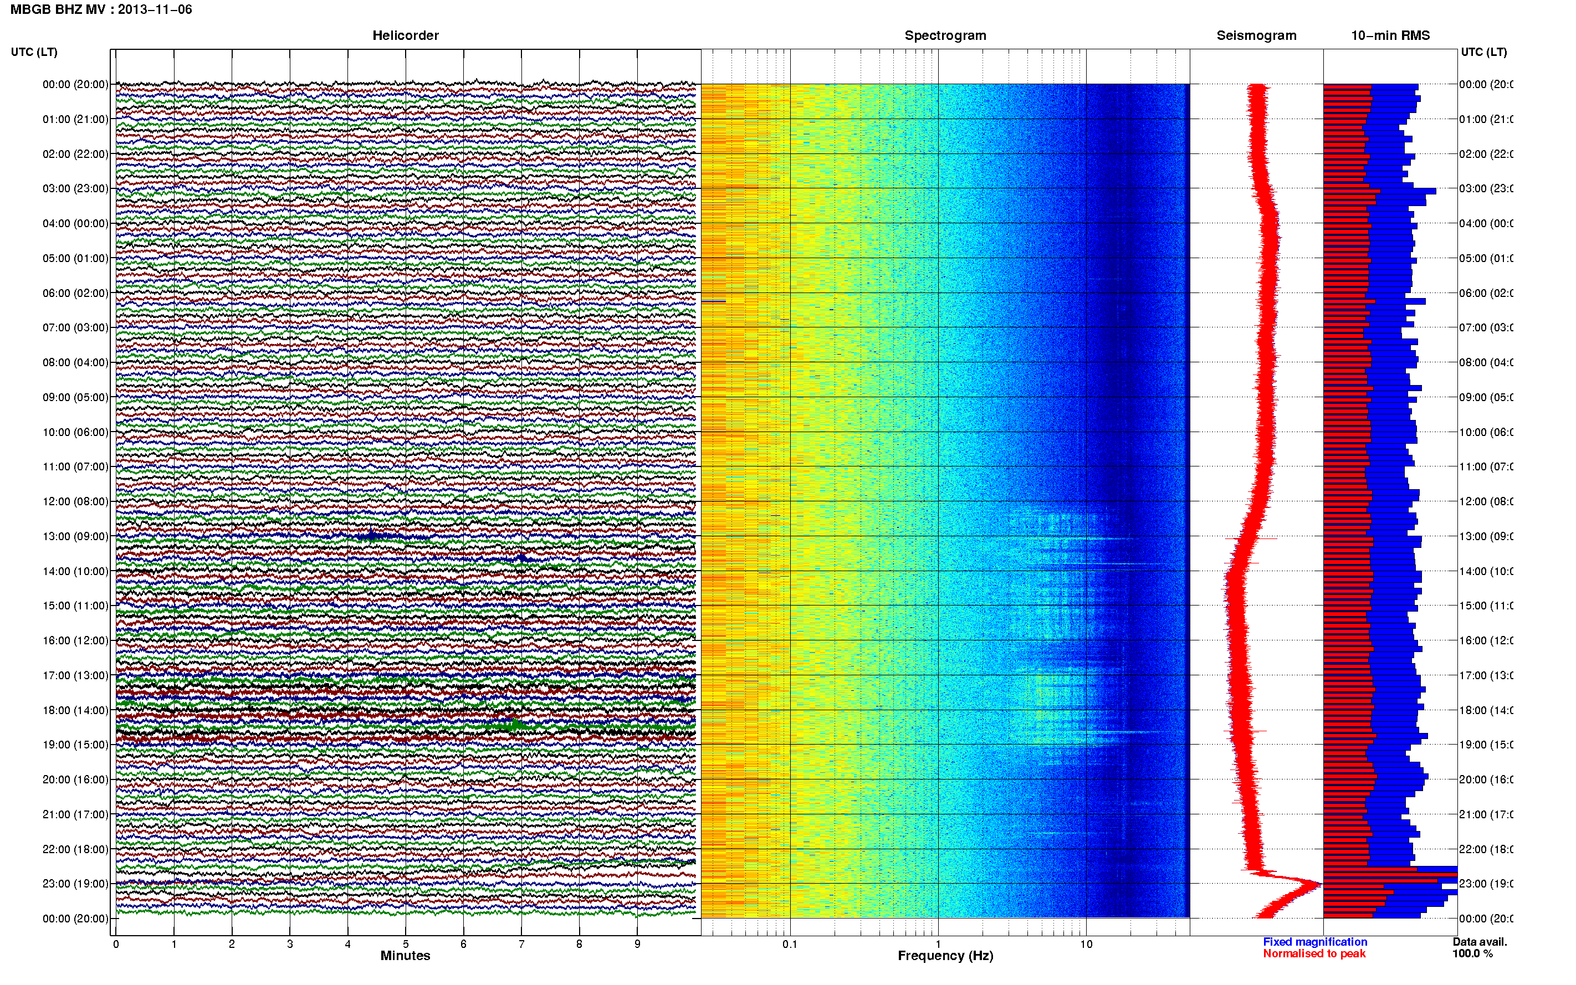Click the title 'MBGB BHZ MV : 2013-11-06'

coord(101,9)
